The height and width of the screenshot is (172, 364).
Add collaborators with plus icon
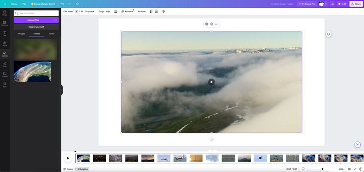326,4
